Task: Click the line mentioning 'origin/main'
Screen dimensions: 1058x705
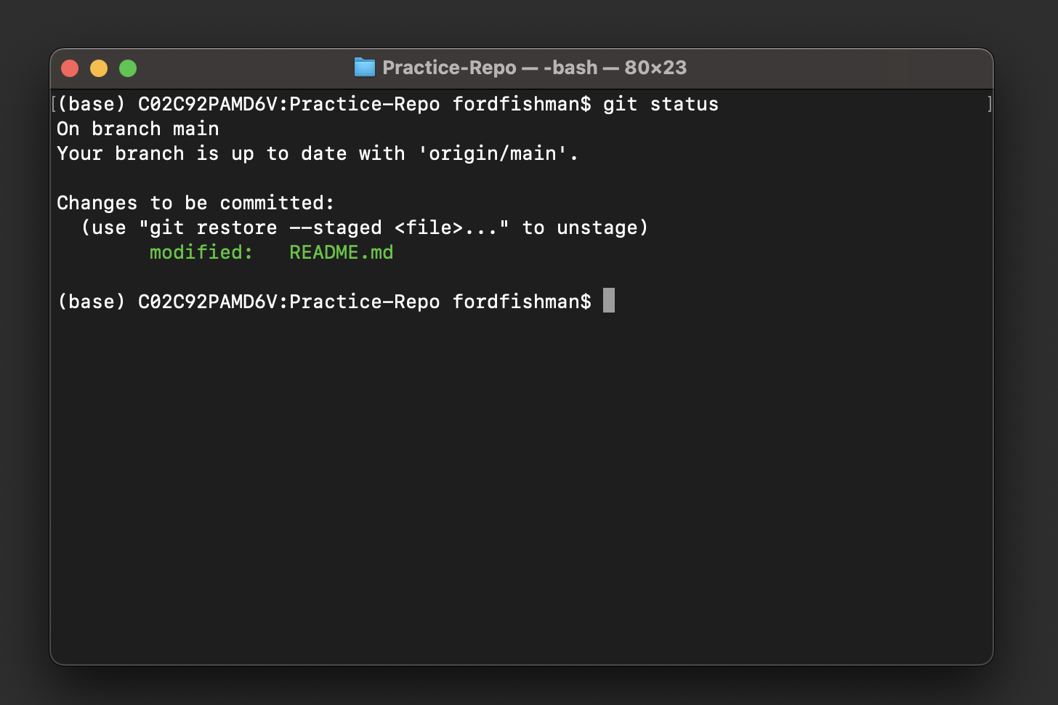Action: (318, 153)
